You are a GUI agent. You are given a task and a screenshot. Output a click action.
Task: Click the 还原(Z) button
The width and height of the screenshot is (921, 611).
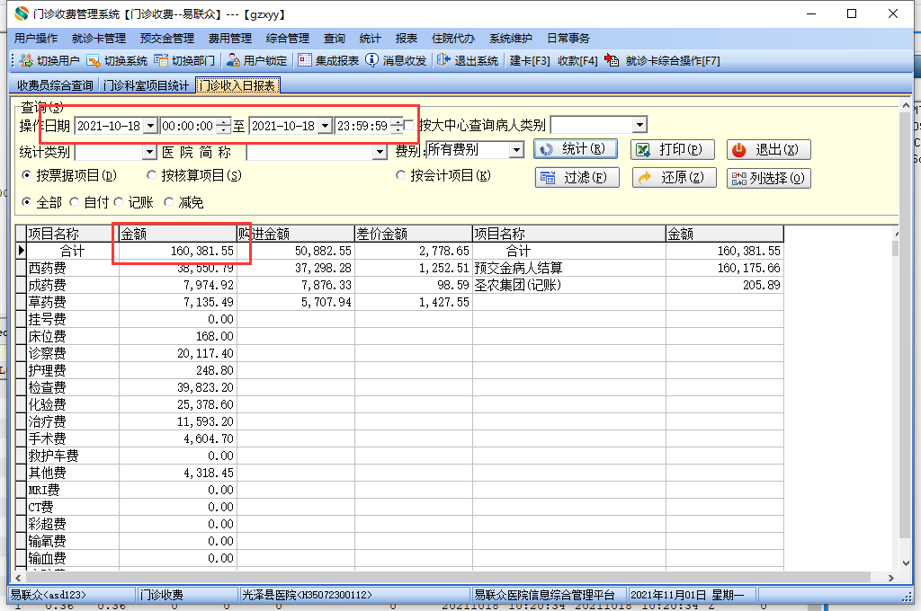(x=675, y=177)
